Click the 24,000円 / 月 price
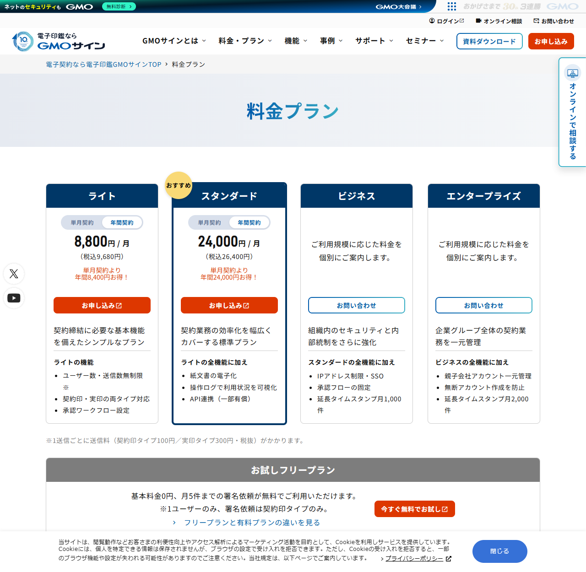The width and height of the screenshot is (586, 572). click(229, 242)
